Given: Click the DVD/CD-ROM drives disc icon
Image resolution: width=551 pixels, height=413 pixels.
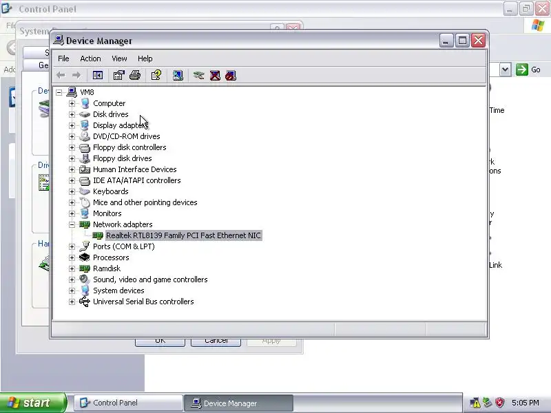Looking at the screenshot, I should (x=85, y=136).
